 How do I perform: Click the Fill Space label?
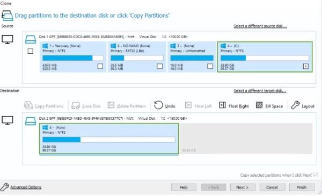point(274,106)
